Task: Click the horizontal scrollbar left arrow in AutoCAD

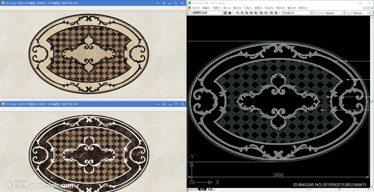Action: 310,189
